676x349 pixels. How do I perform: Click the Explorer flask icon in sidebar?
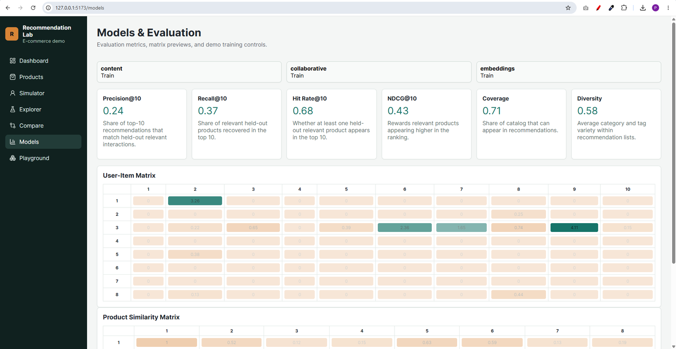point(13,109)
